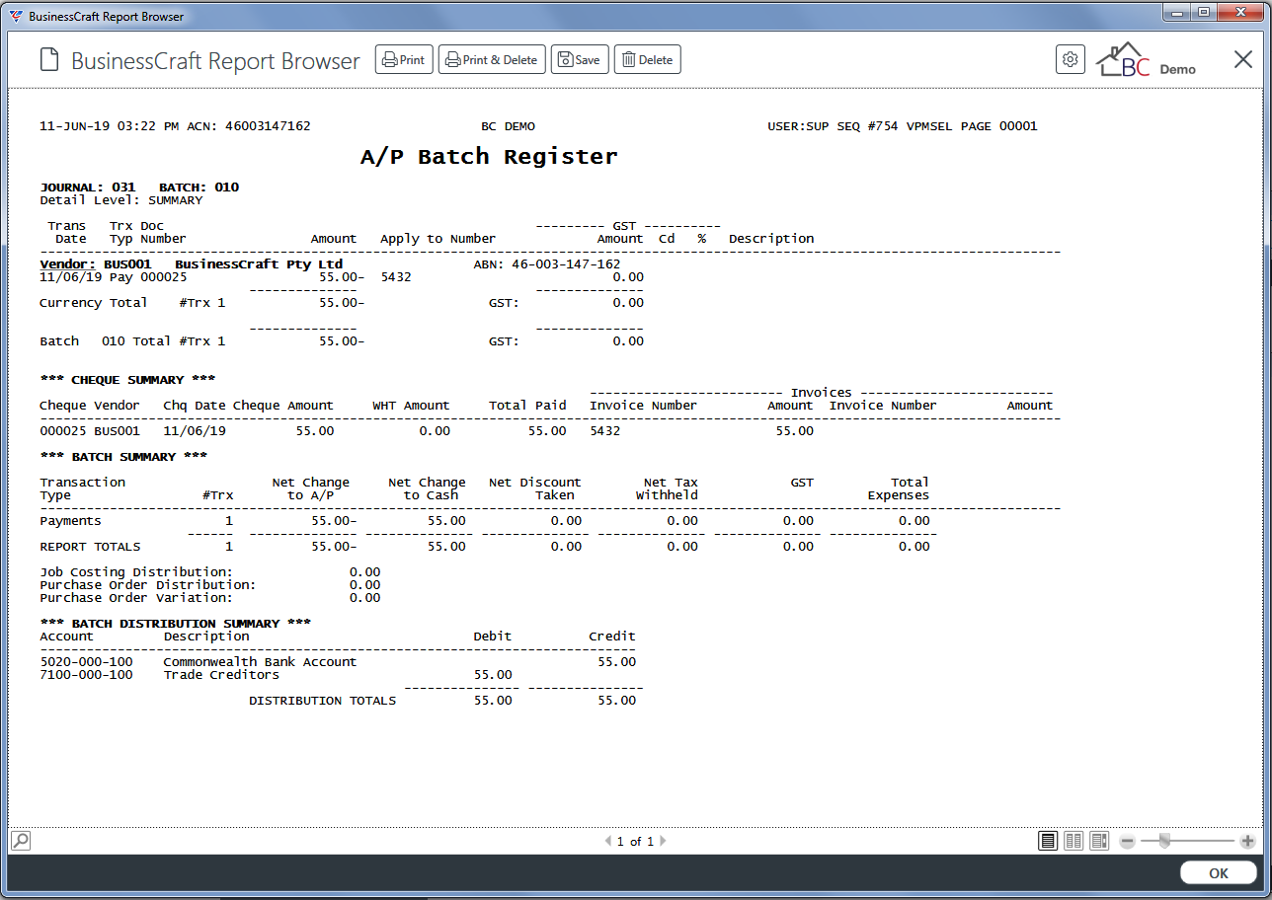
Task: Click '*** BATCH SUMMARY ***' heading
Action: pos(123,457)
